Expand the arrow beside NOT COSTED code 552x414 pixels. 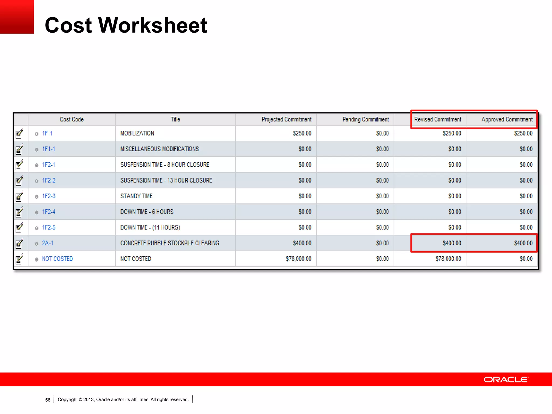[37, 259]
